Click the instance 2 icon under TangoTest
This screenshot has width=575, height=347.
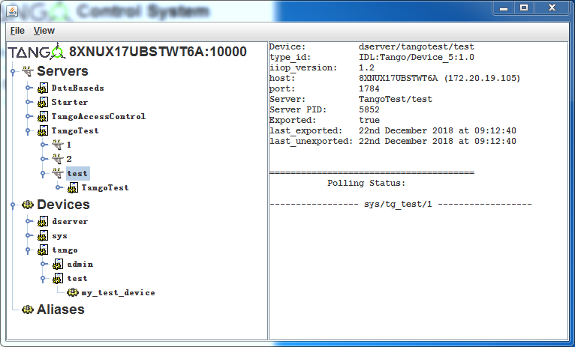pyautogui.click(x=58, y=159)
